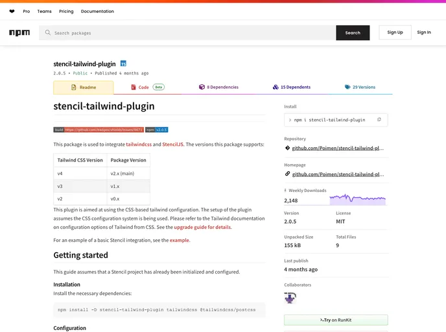Click the build status badge

(99, 130)
